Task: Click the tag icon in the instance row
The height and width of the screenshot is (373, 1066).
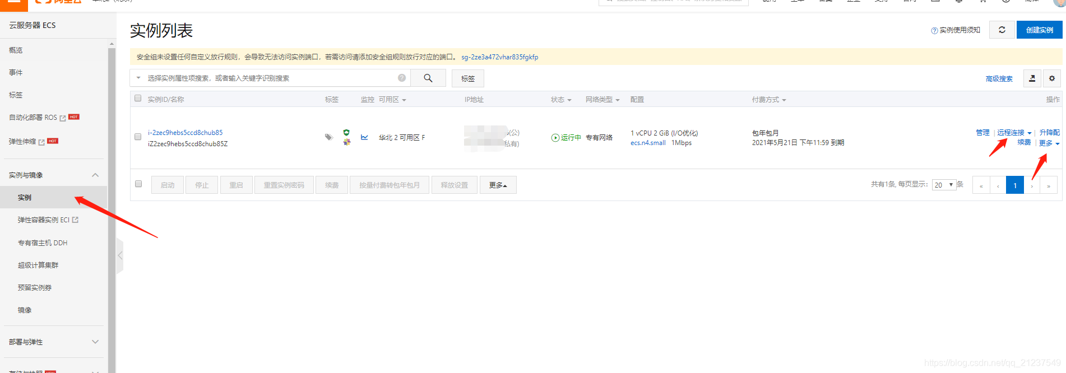Action: pyautogui.click(x=329, y=137)
